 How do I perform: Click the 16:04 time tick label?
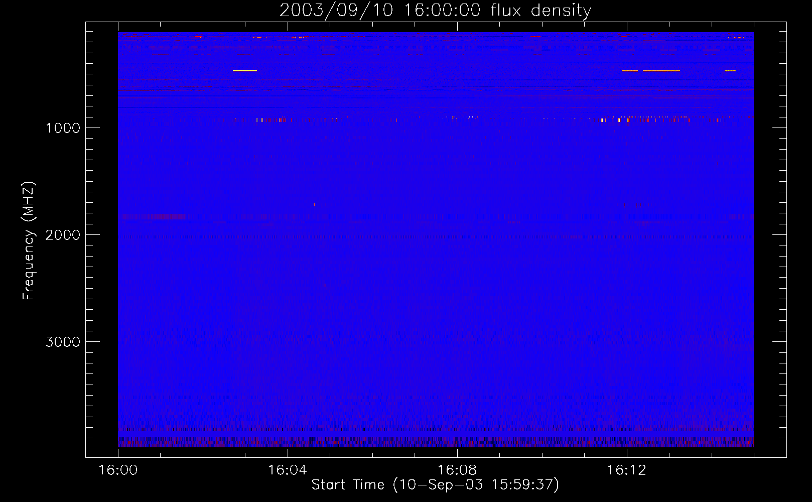pos(288,470)
